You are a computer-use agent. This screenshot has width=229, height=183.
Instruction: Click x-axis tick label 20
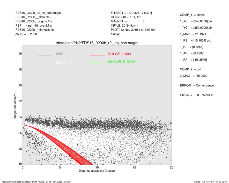(x=172, y=167)
